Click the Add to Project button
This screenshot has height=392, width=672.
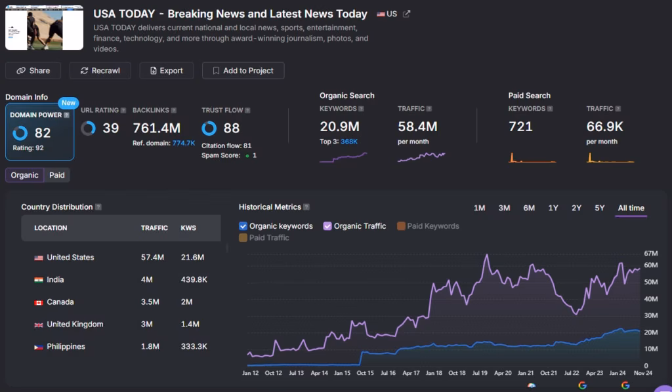pyautogui.click(x=243, y=71)
